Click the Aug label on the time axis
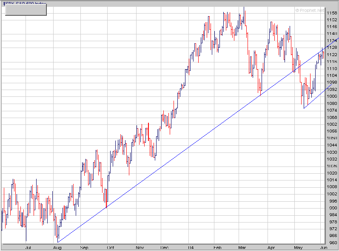This screenshot has width=339, height=251. 57,248
